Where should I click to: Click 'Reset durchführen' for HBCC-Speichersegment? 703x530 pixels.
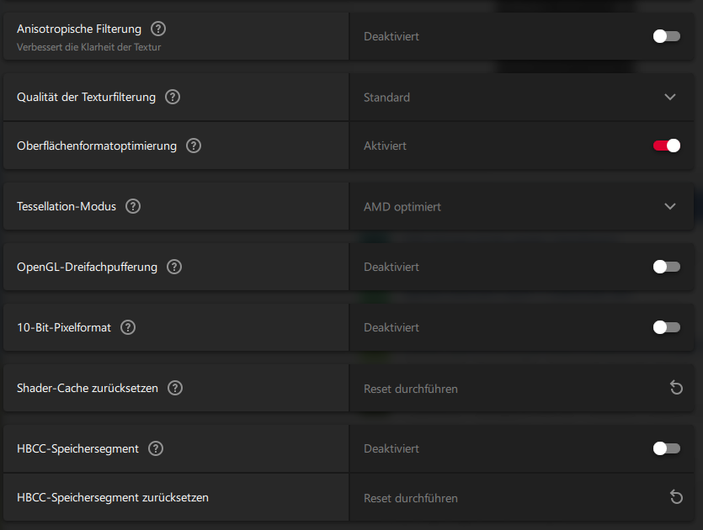410,498
